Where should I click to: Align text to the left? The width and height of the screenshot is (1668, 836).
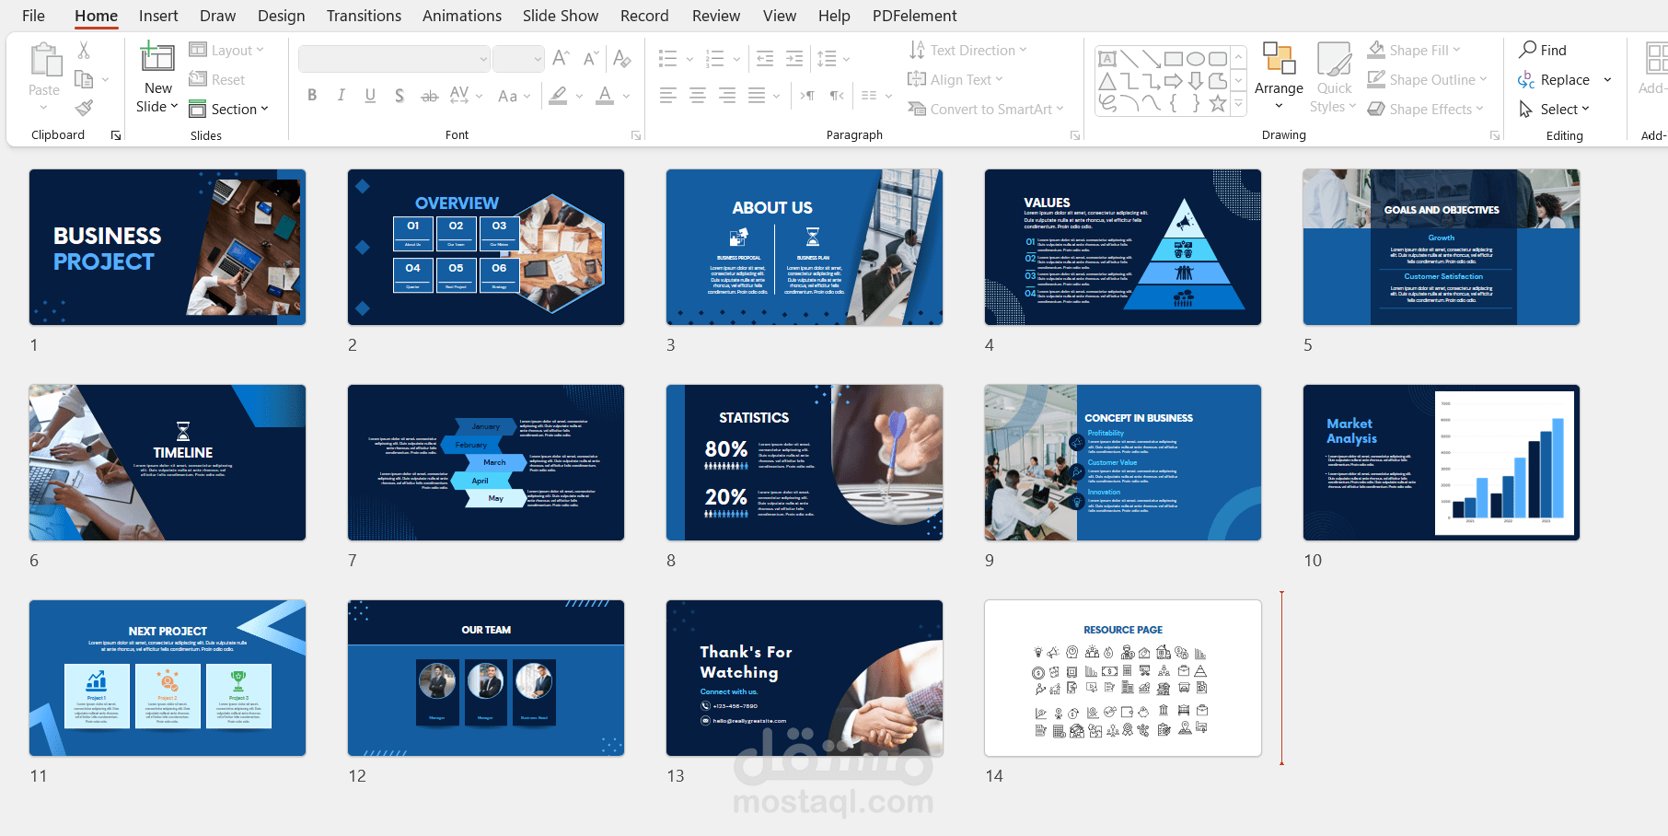[668, 95]
